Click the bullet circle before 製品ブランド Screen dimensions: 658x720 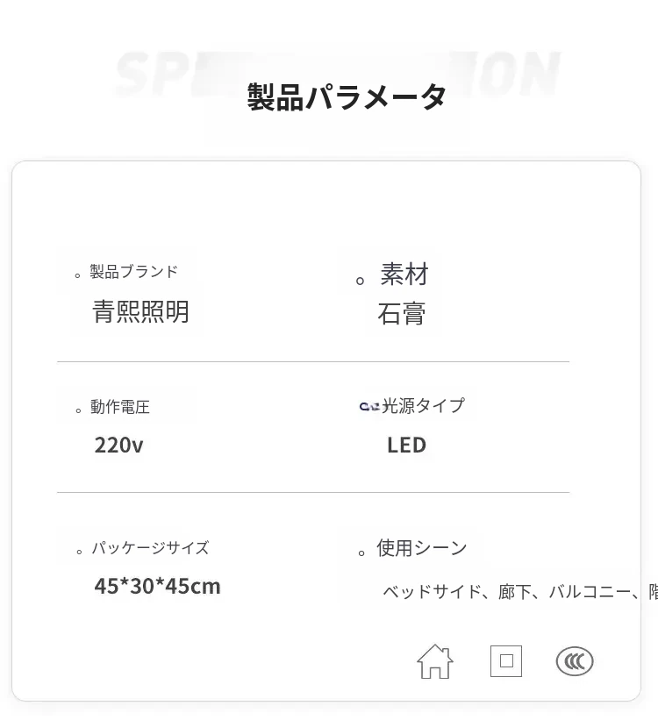pyautogui.click(x=79, y=275)
